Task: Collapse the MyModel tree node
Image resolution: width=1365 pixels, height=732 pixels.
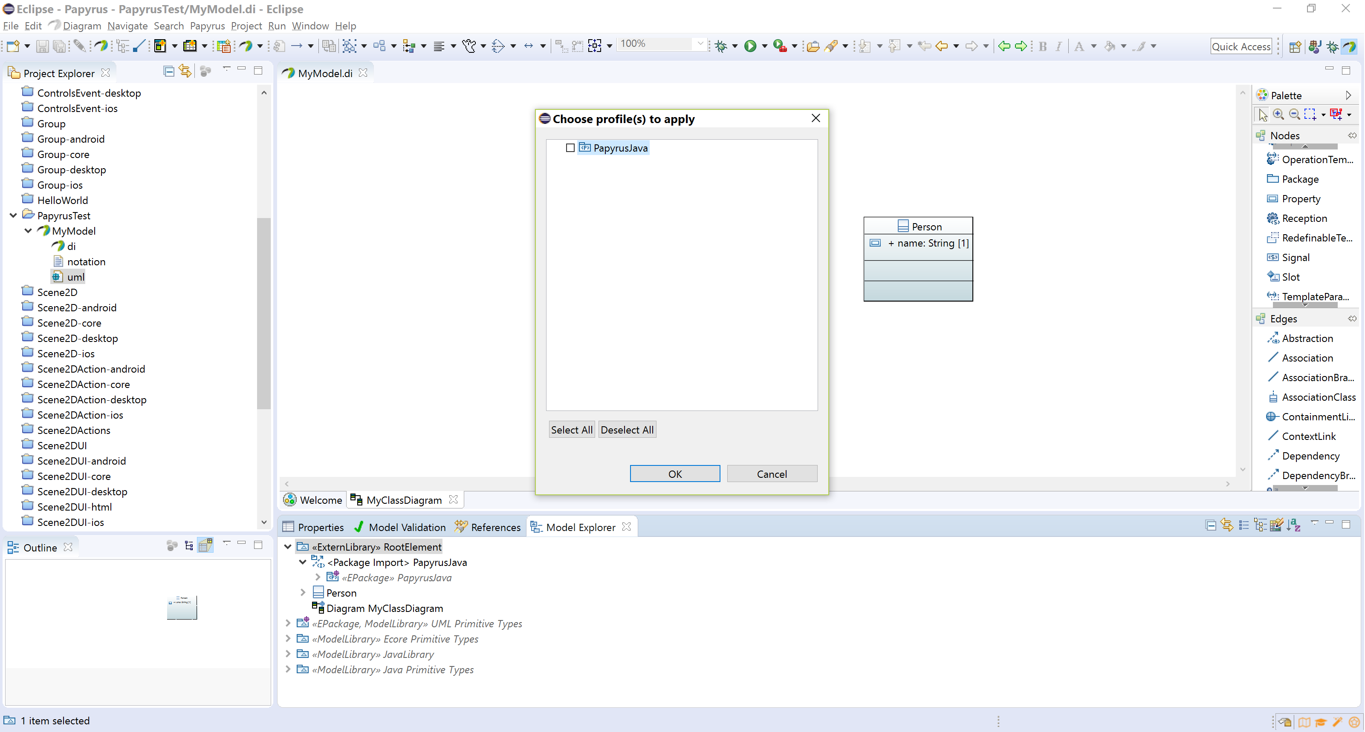Action: pyautogui.click(x=28, y=231)
